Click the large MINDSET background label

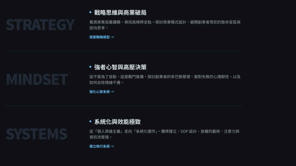tap(37, 80)
